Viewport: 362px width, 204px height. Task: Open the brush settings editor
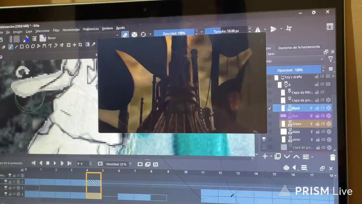35,39
